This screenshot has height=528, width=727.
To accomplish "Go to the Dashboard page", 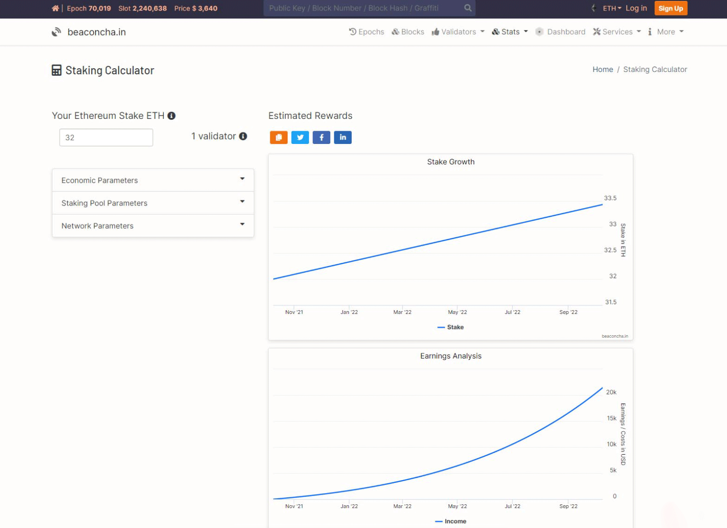I will click(x=560, y=32).
